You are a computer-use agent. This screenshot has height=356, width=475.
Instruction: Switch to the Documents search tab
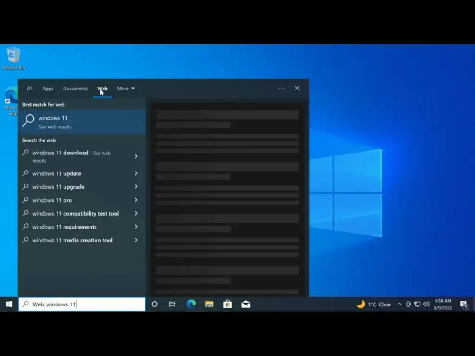[76, 89]
